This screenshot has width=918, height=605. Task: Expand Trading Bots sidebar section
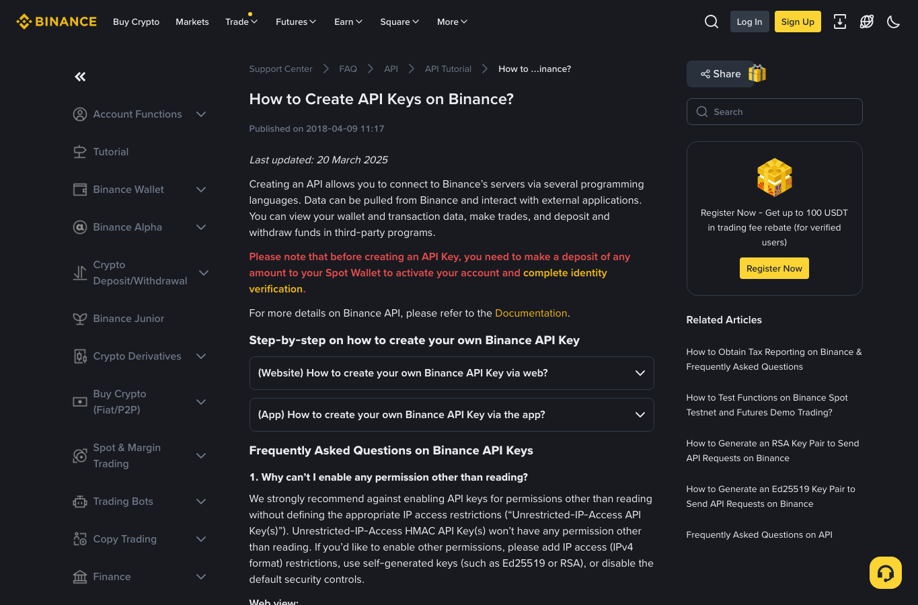[140, 501]
